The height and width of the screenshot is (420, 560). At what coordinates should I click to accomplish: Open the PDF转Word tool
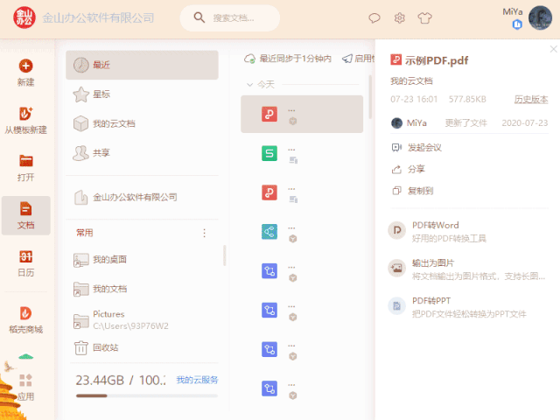tap(468, 231)
